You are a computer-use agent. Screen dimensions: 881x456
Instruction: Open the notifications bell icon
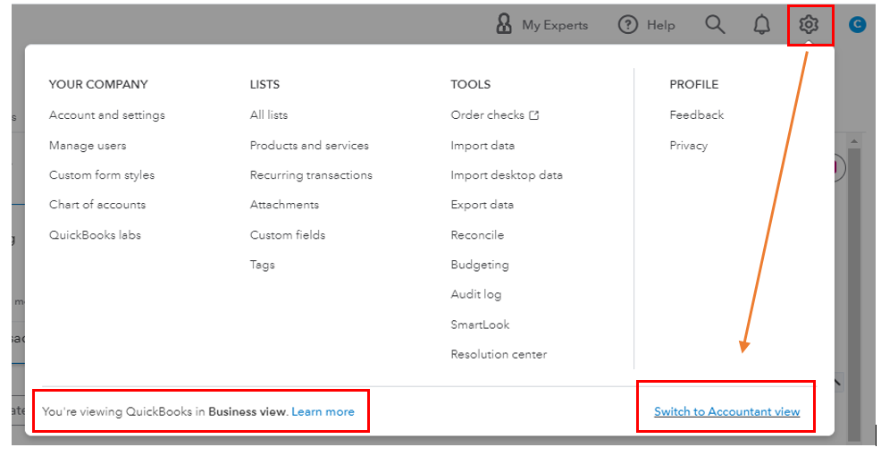(x=761, y=25)
